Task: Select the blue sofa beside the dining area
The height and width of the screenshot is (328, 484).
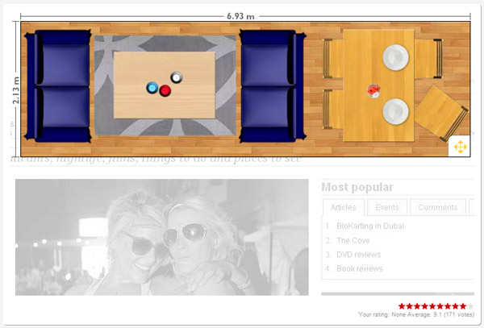Action: [x=273, y=86]
